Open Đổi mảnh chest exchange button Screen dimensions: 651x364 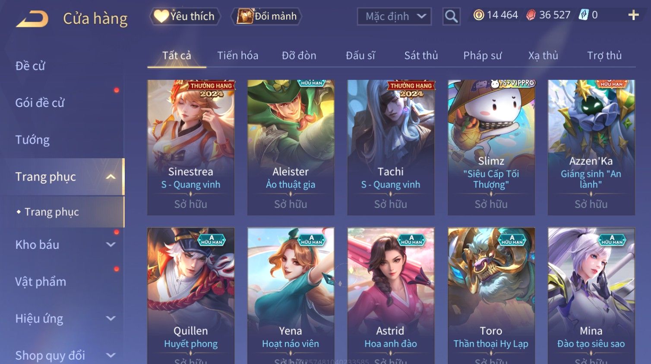pyautogui.click(x=266, y=16)
